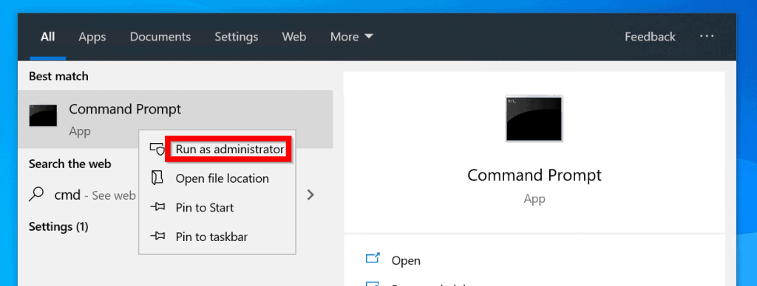The width and height of the screenshot is (757, 286).
Task: Click the pin icon next to Pin to taskbar
Action: 157,237
